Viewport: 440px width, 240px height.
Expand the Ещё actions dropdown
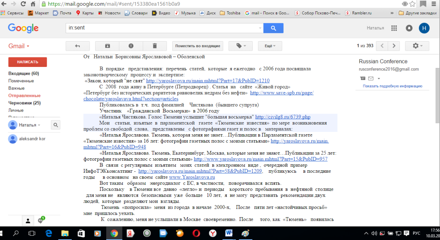[x=270, y=46]
